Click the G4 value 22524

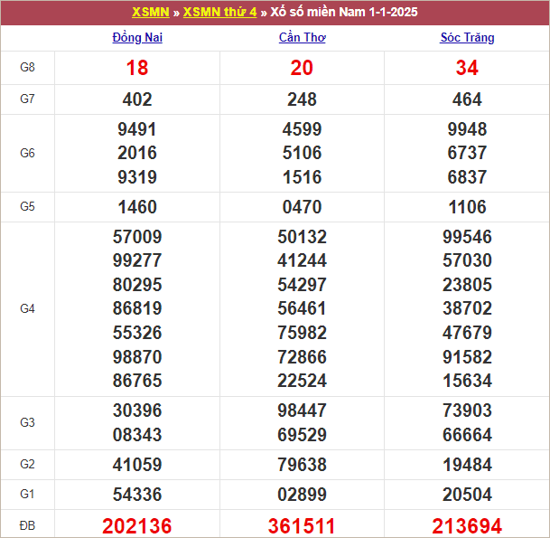click(302, 381)
